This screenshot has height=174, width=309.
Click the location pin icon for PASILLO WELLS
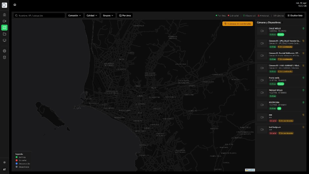[303, 90]
